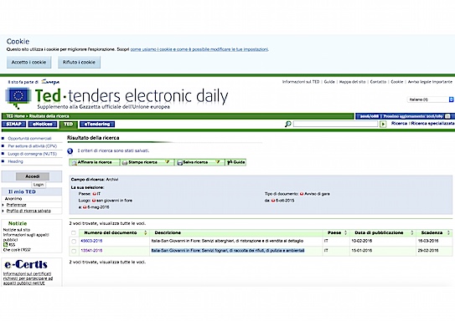Screen dimensions: 455x321
Task: Remove the Avviso di gara document type filter icon
Action: point(302,194)
